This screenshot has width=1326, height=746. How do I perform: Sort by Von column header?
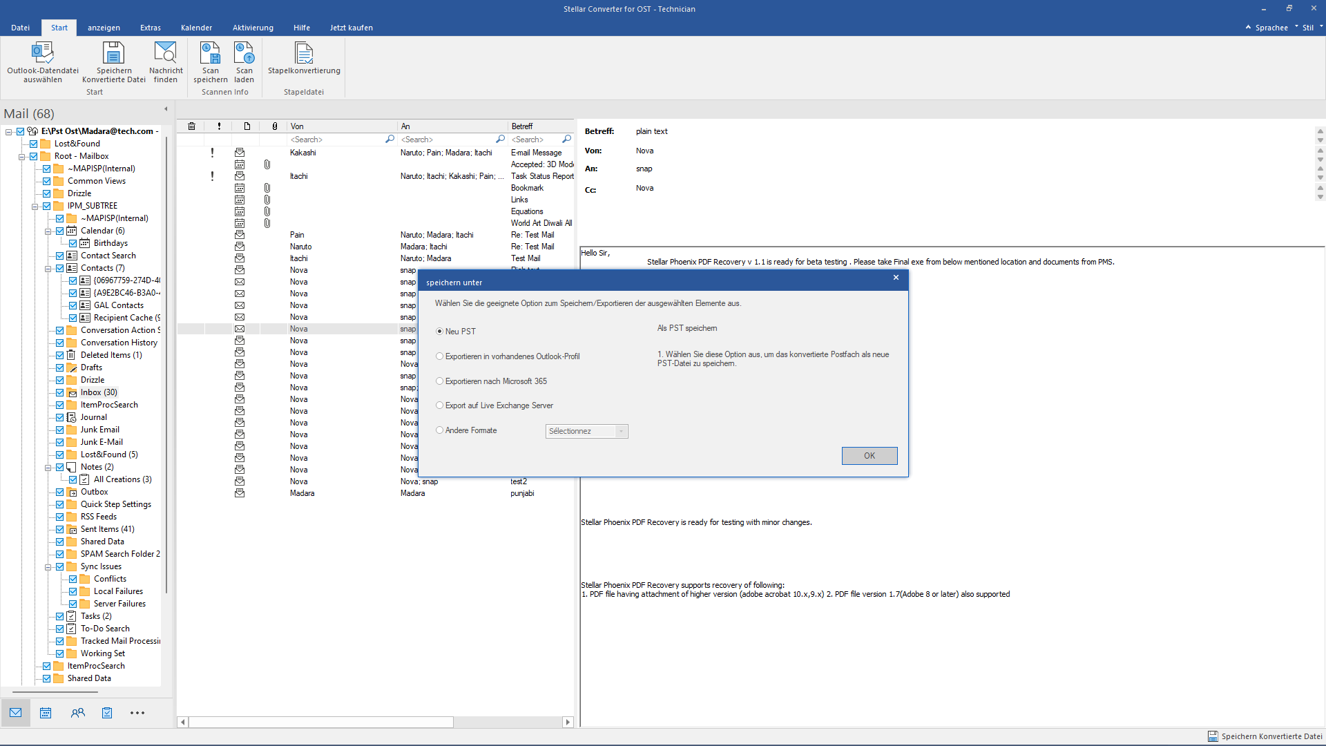coord(342,126)
